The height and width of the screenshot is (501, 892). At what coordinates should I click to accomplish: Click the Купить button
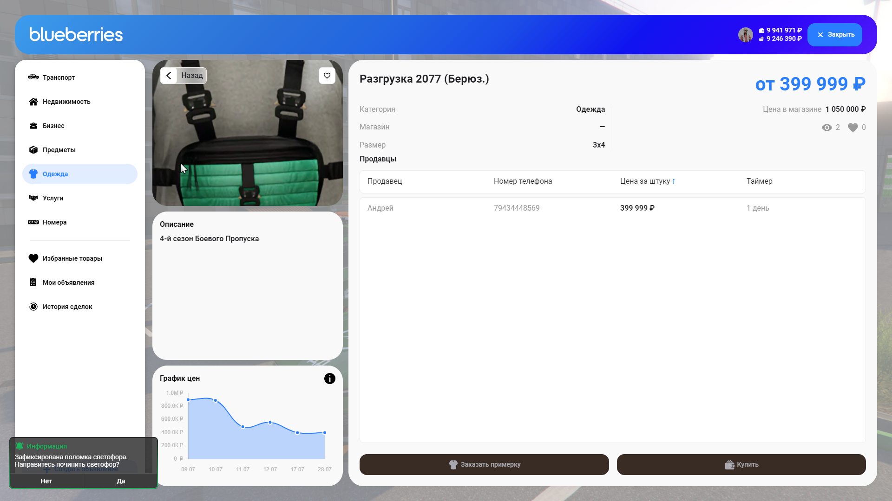pos(741,464)
